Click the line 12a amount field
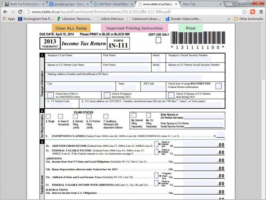Screen dimensions: 266x200 tap(199, 160)
